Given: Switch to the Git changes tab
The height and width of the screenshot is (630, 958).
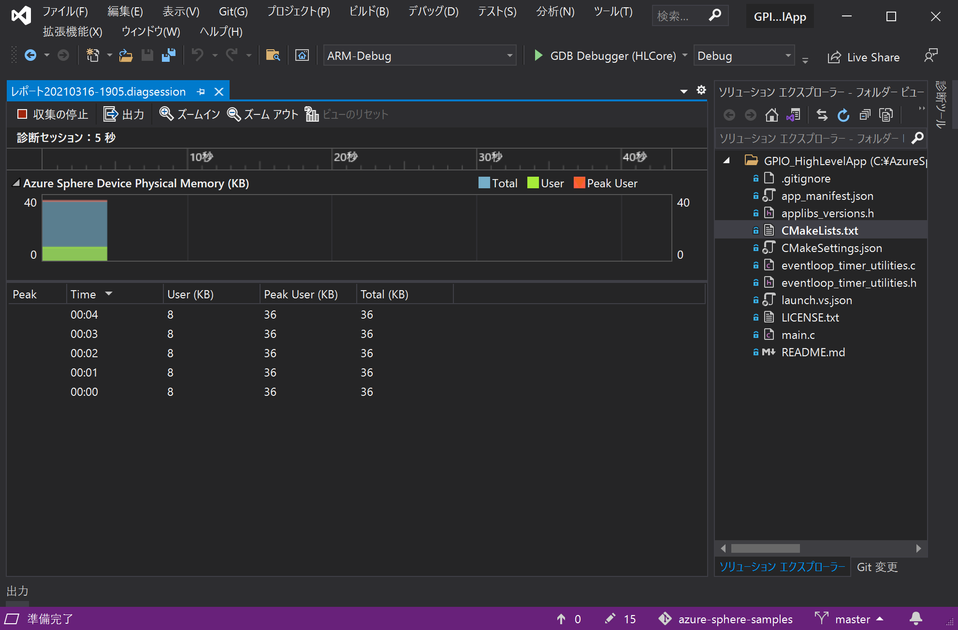Looking at the screenshot, I should point(877,567).
